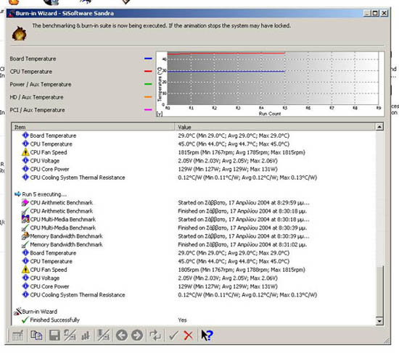This screenshot has height=353, width=399.
Task: Click the Burn-in Wizard tree icon in list
Action: [x=17, y=312]
